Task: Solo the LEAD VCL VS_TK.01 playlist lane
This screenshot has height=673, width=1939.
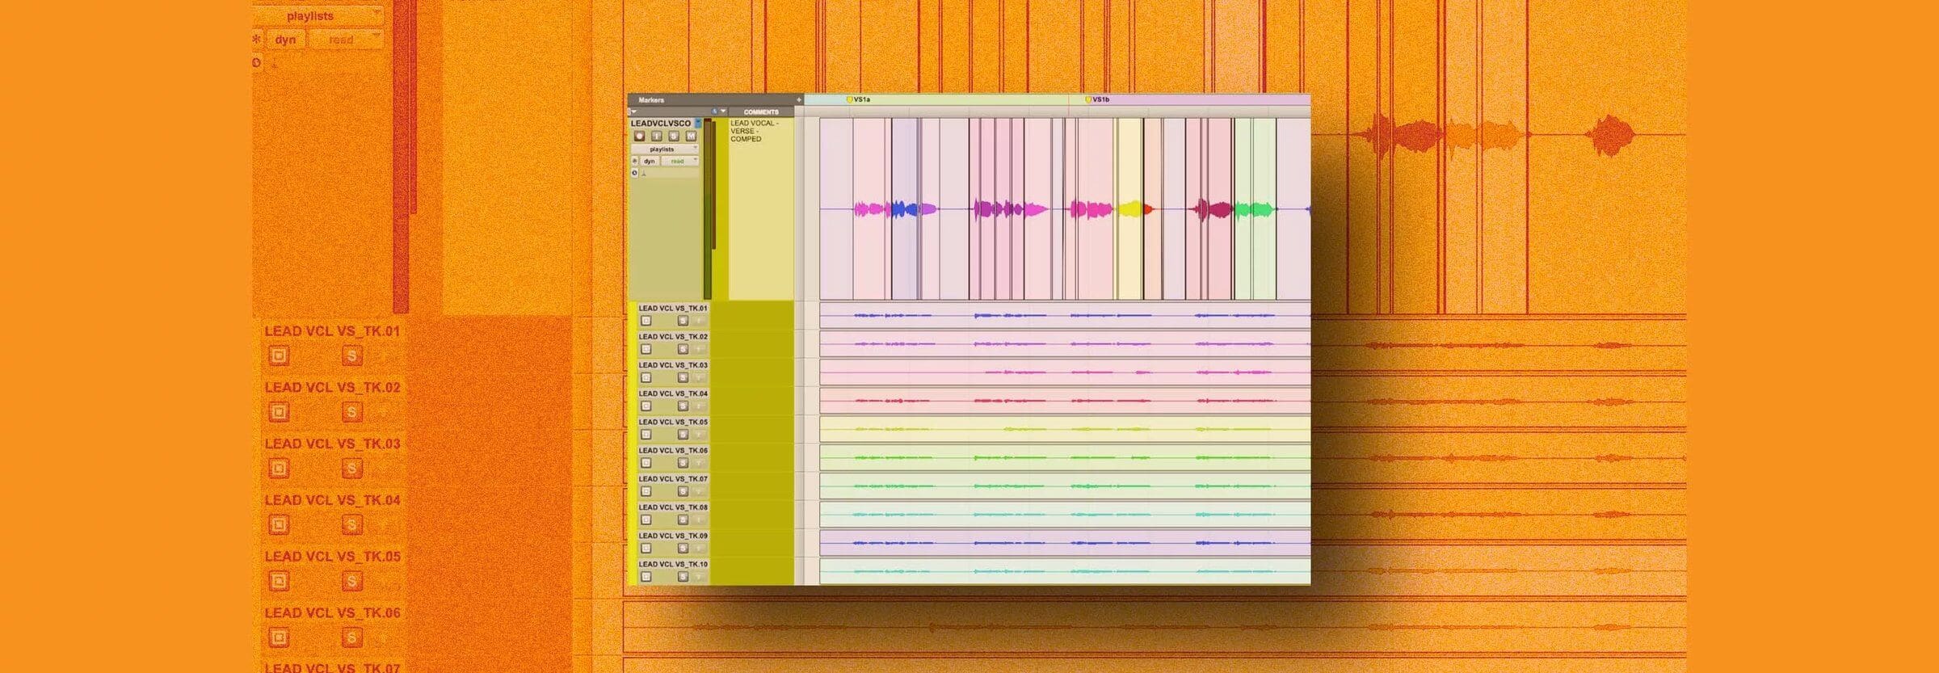Action: coord(683,321)
